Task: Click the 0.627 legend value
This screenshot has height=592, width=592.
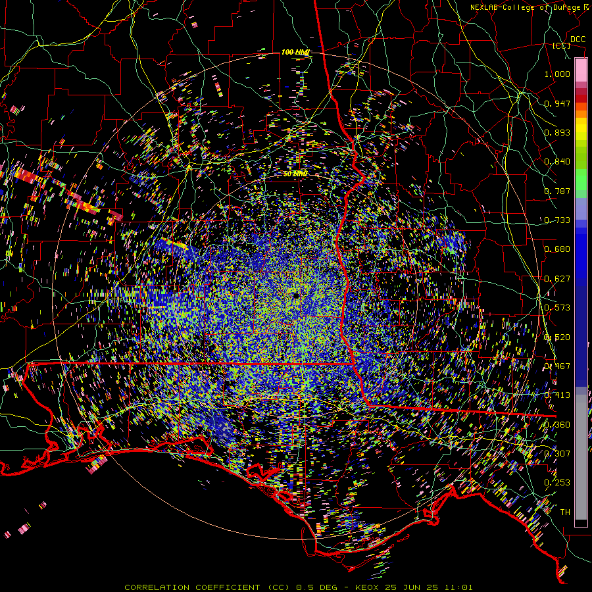Action: [557, 279]
